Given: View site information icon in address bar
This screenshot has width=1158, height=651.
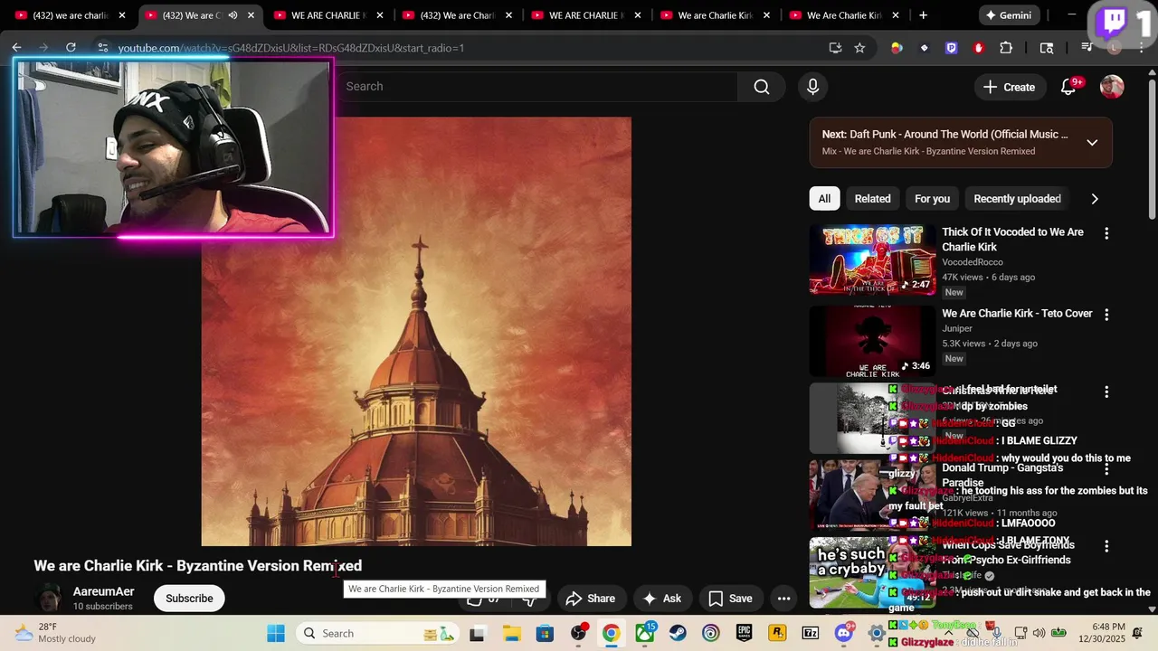Looking at the screenshot, I should [x=102, y=47].
